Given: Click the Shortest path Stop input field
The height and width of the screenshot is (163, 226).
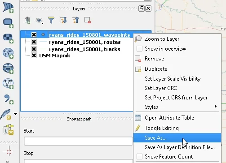Looking at the screenshot, I should 78,161.
